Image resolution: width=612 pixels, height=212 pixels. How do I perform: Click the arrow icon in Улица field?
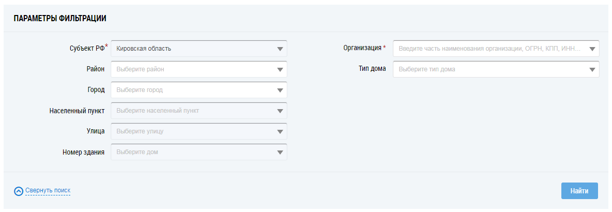(280, 132)
